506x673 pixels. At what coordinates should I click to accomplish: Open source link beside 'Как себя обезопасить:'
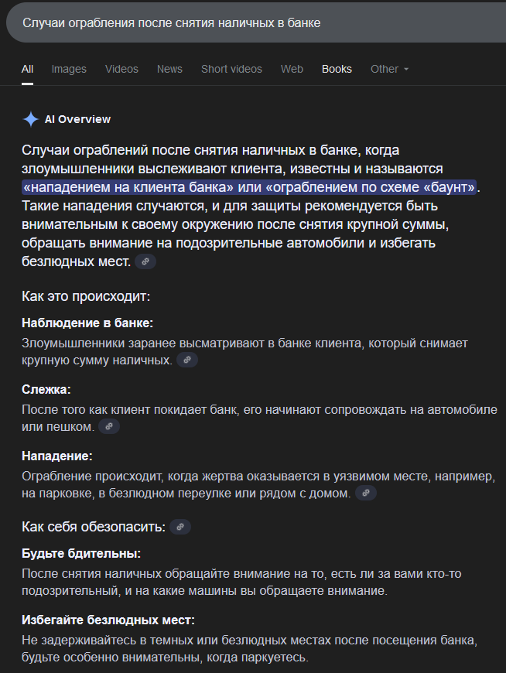[180, 527]
